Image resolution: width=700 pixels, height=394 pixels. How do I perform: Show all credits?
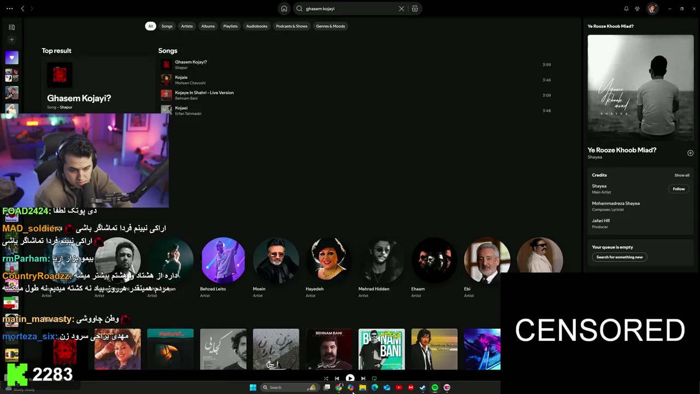coord(681,175)
